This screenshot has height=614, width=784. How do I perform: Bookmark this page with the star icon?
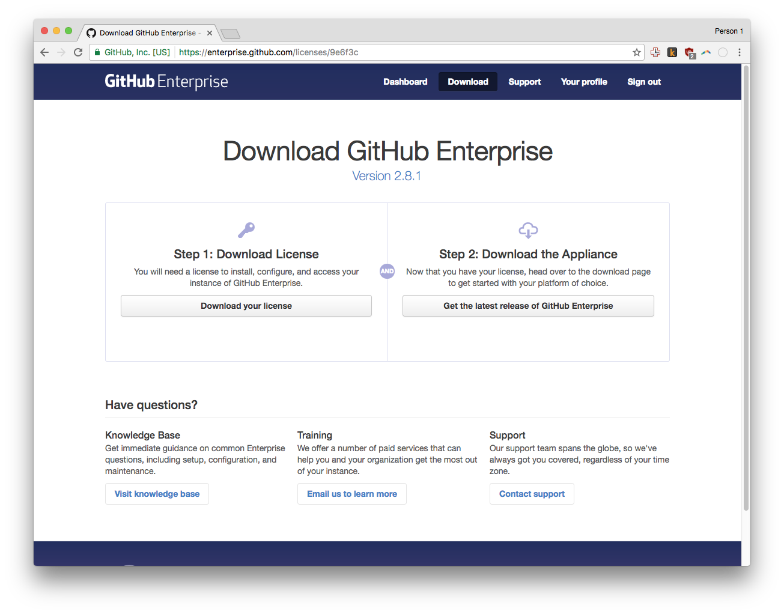tap(637, 52)
